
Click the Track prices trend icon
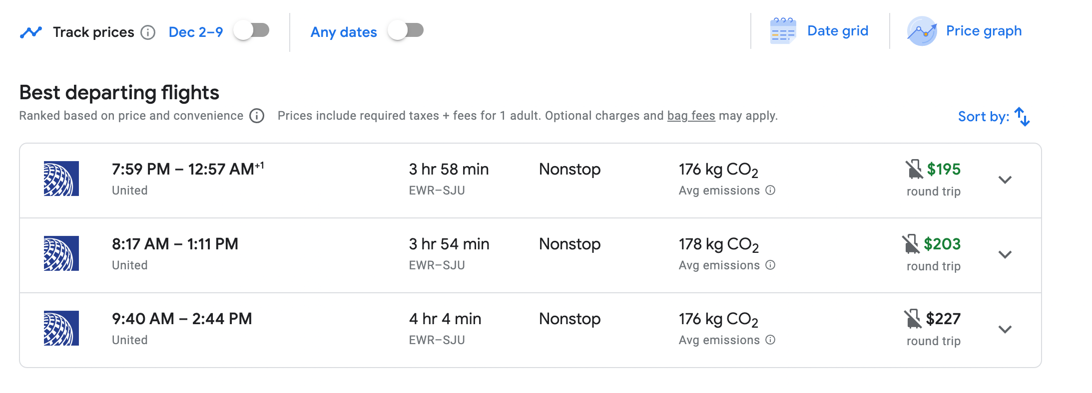(x=31, y=32)
